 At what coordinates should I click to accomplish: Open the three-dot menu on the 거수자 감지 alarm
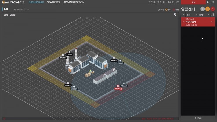(212, 22)
